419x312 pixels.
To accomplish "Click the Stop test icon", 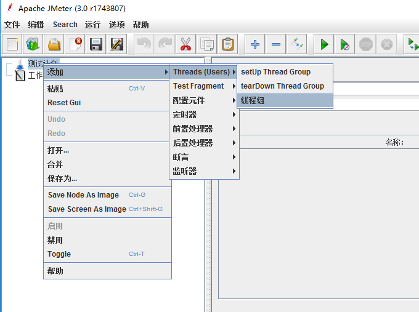I will (x=366, y=44).
